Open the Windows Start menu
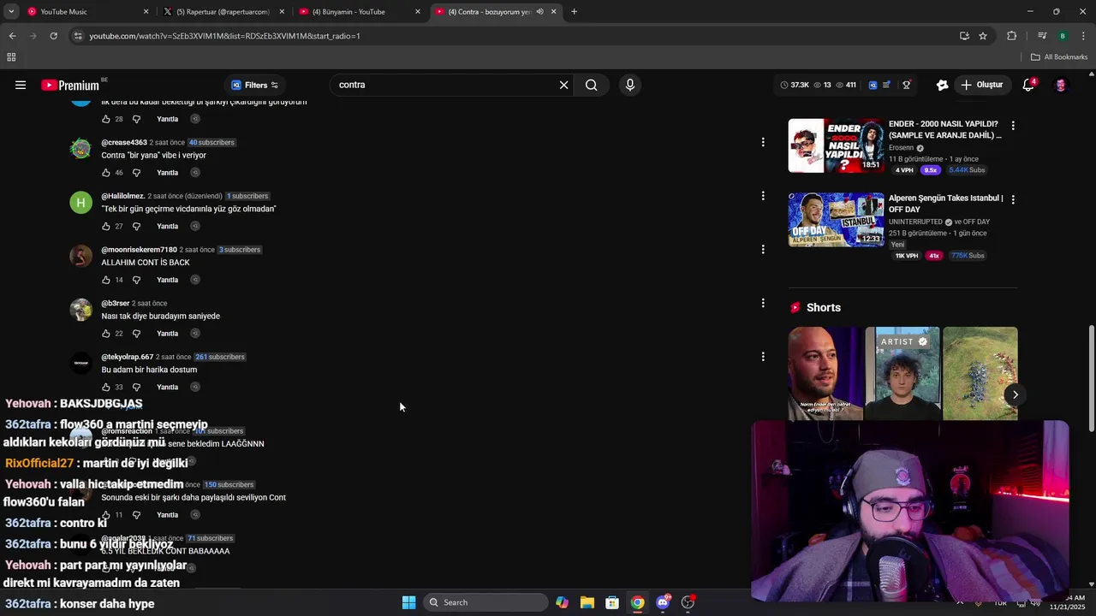Viewport: 1096px width, 616px height. pyautogui.click(x=408, y=602)
